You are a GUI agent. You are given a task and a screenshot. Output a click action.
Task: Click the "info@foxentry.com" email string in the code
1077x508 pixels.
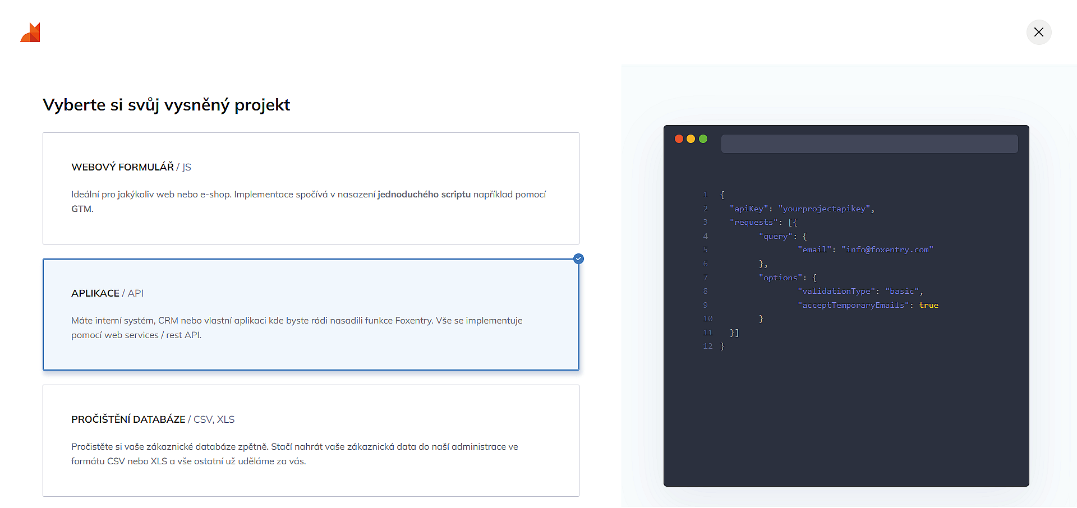[x=887, y=250]
